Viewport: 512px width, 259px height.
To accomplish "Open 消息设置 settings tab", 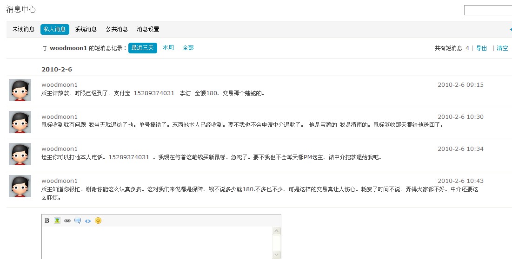I will [x=148, y=29].
